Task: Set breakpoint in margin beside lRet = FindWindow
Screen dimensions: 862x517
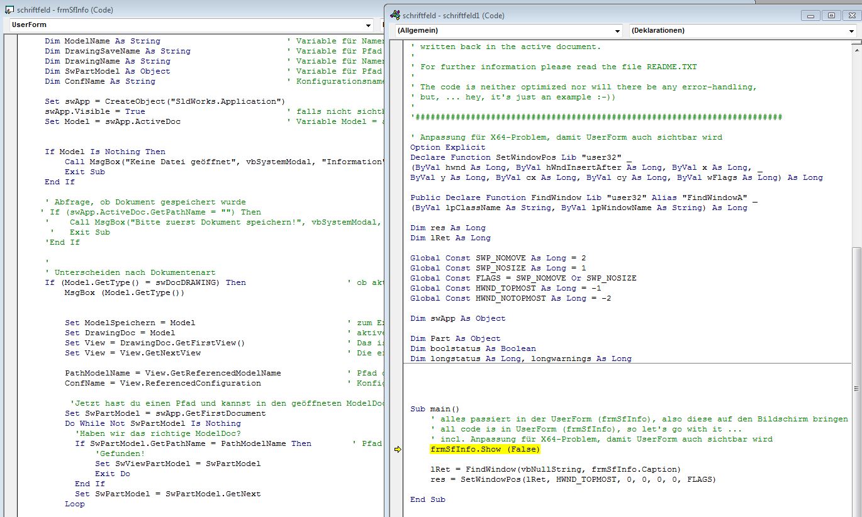Action: click(398, 469)
